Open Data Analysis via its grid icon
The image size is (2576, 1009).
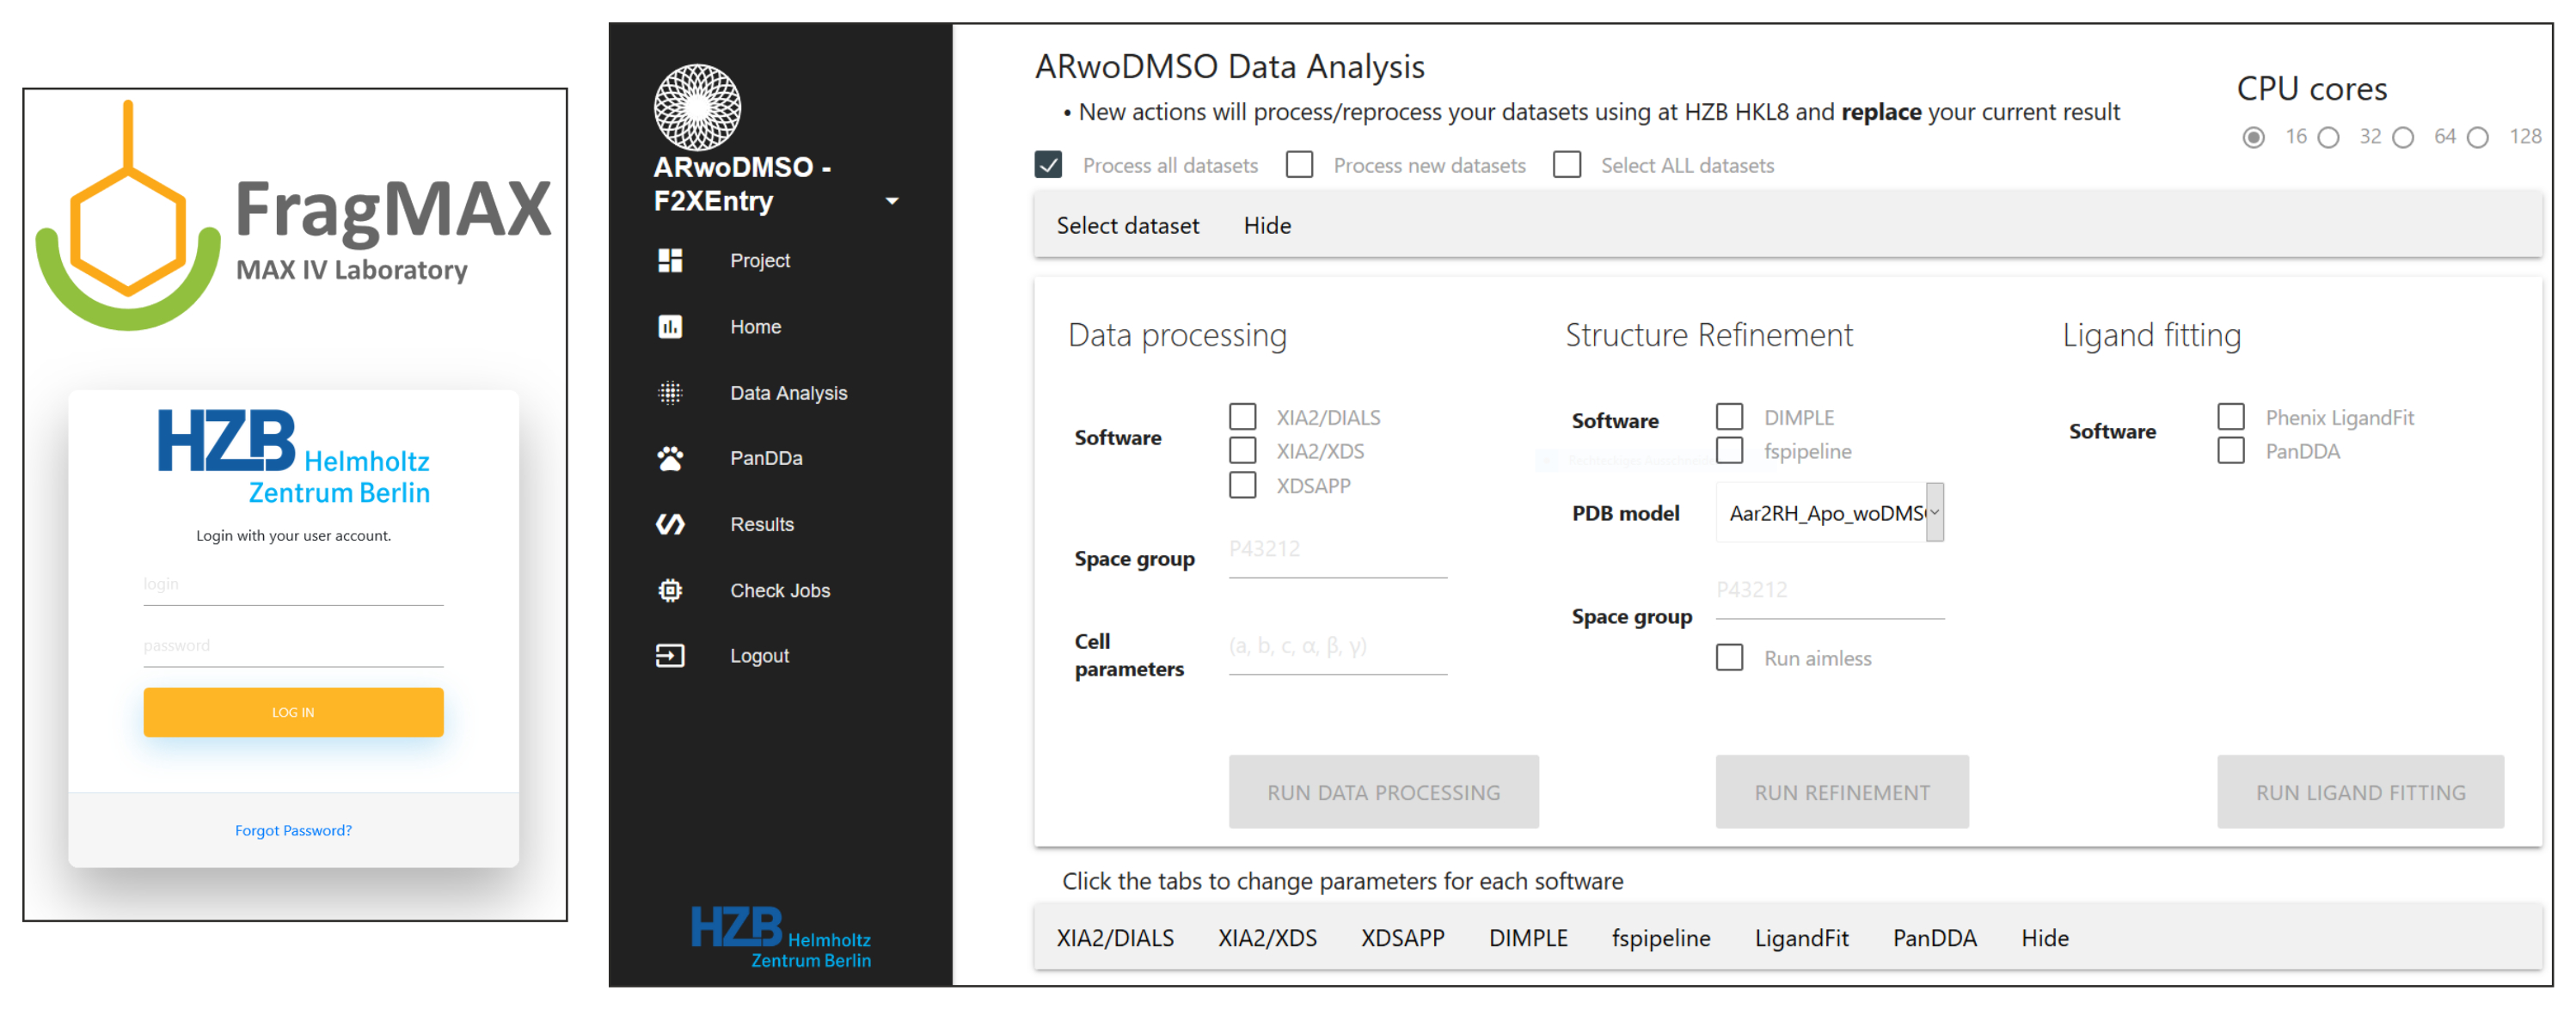[x=669, y=393]
